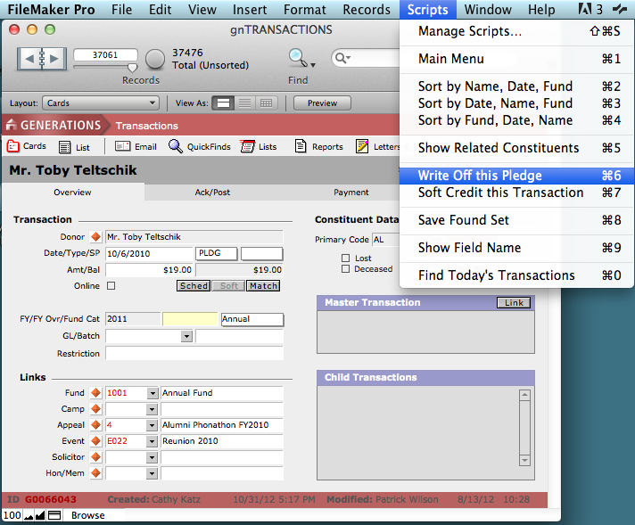Click the Match button
This screenshot has height=525, width=635.
[x=262, y=286]
